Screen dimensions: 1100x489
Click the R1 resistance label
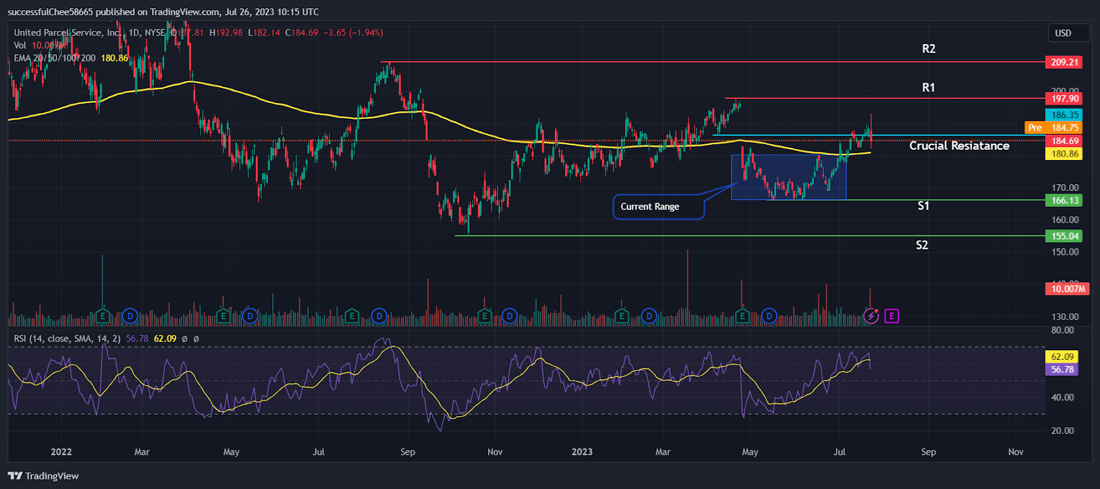click(x=929, y=87)
